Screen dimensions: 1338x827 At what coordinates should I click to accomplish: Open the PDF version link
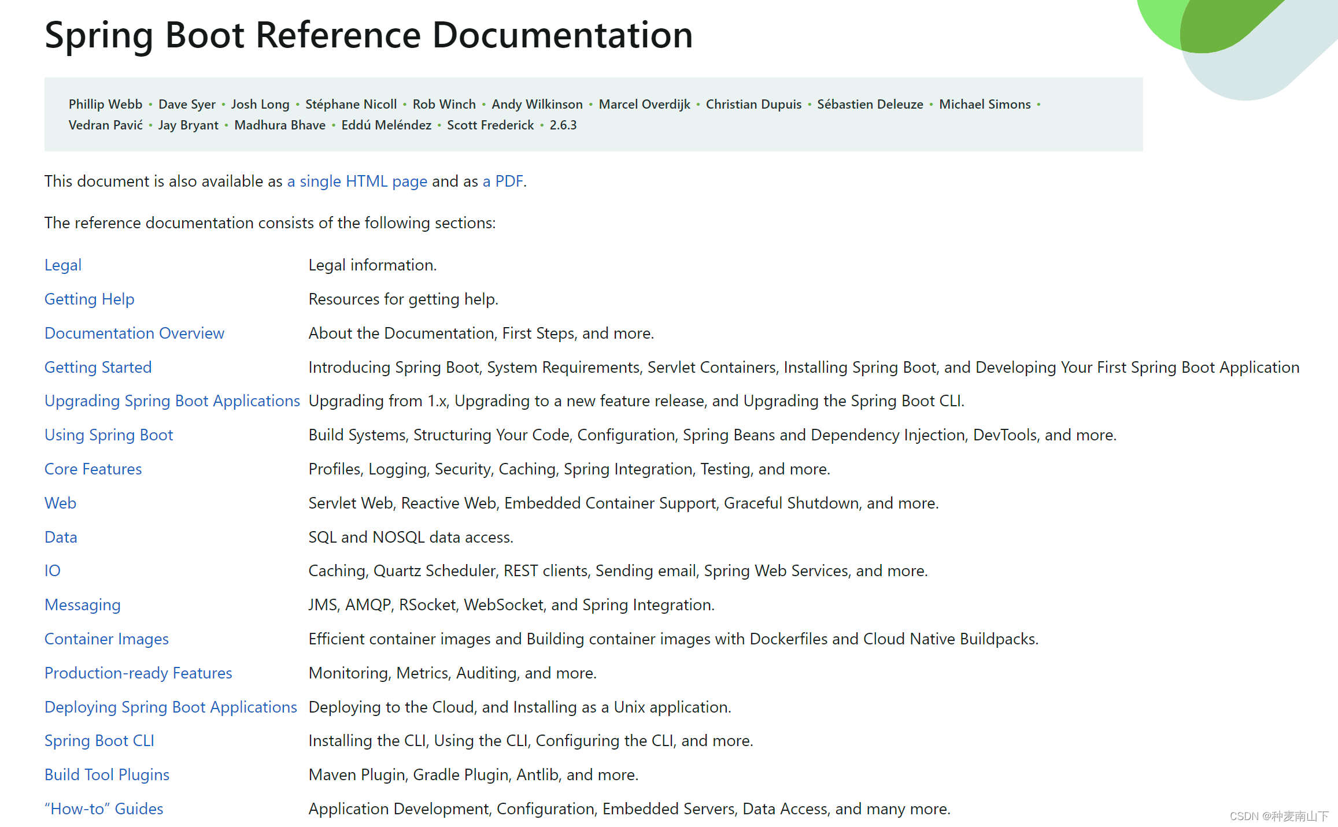502,181
